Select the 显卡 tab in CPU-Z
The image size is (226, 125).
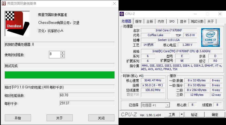(183, 21)
